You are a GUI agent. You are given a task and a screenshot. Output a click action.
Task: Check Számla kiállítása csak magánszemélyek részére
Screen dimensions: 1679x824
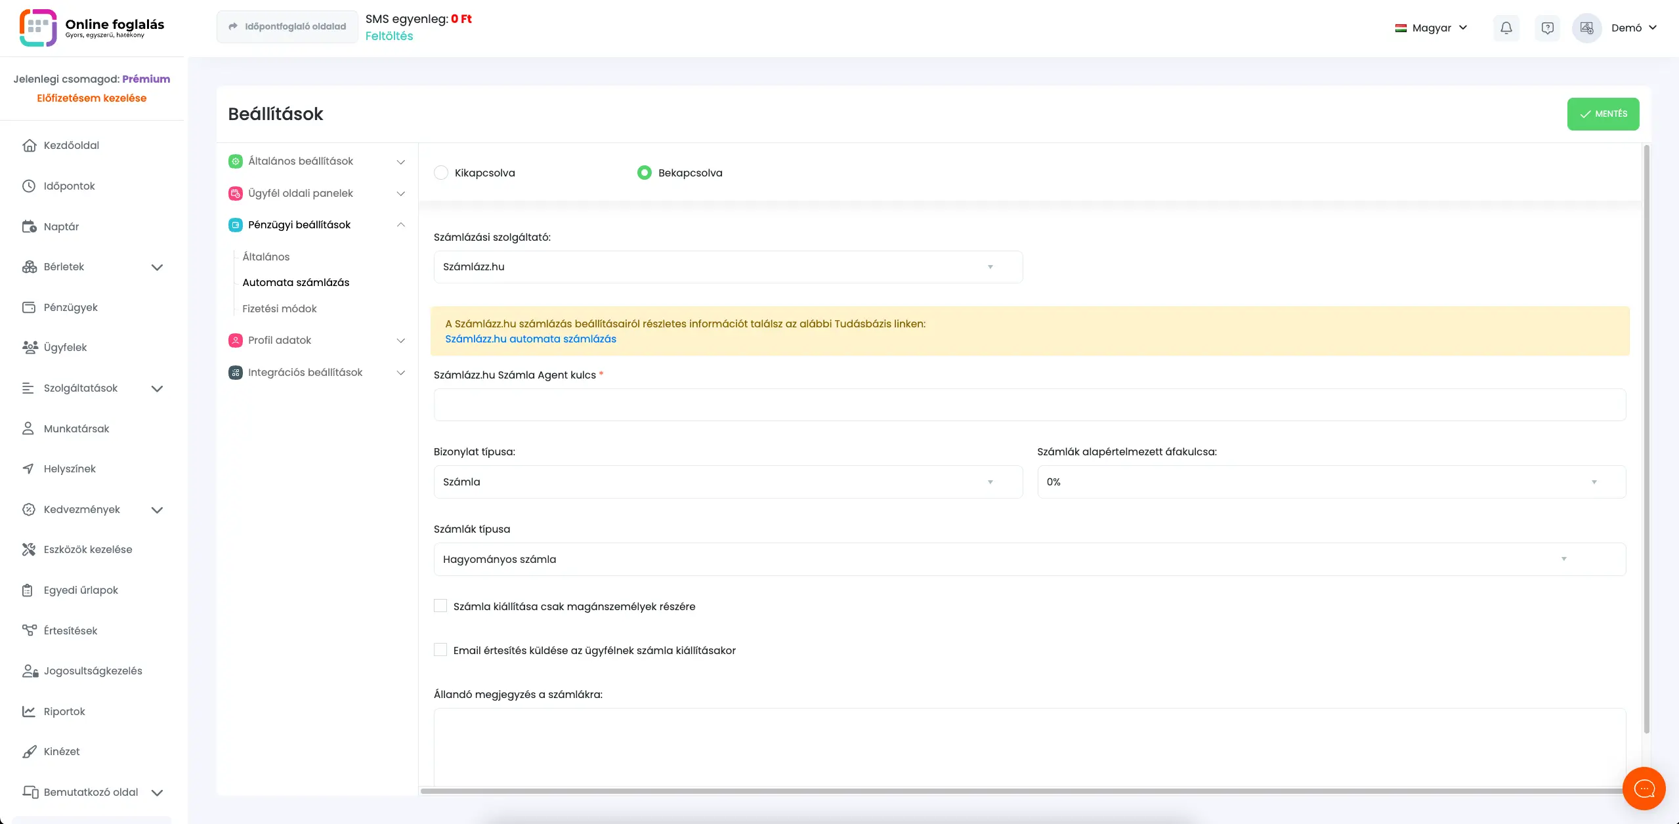(x=440, y=606)
